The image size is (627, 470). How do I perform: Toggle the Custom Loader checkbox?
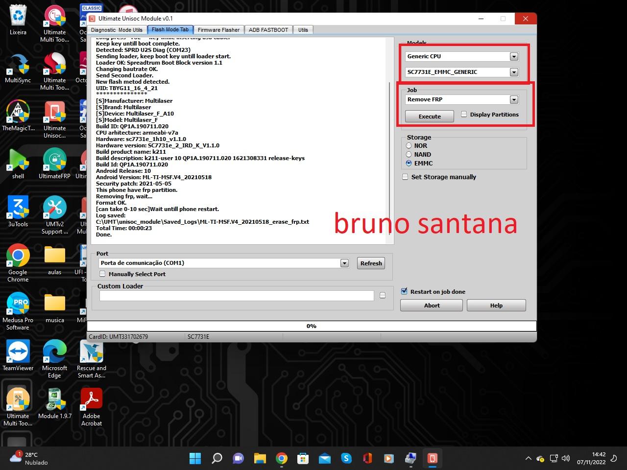383,295
